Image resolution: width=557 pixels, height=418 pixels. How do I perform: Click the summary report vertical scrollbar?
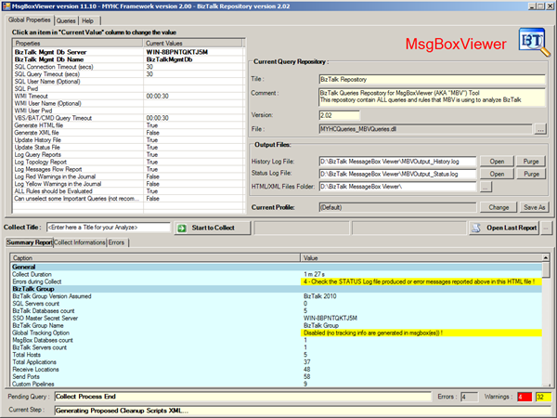click(549, 316)
